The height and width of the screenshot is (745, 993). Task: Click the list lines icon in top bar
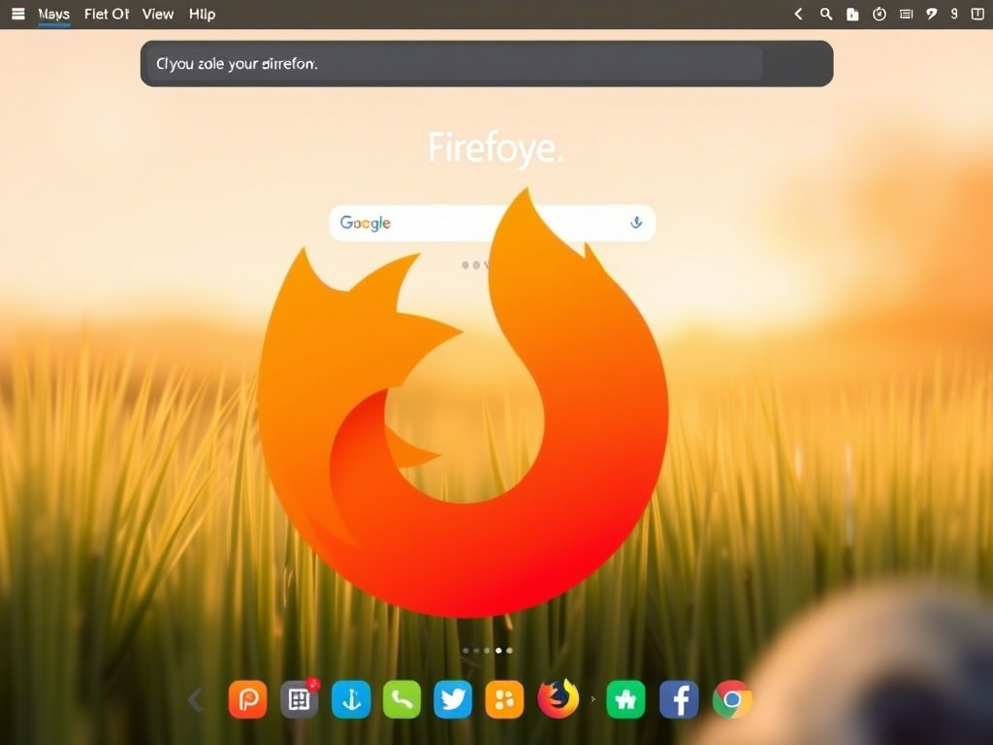(907, 14)
